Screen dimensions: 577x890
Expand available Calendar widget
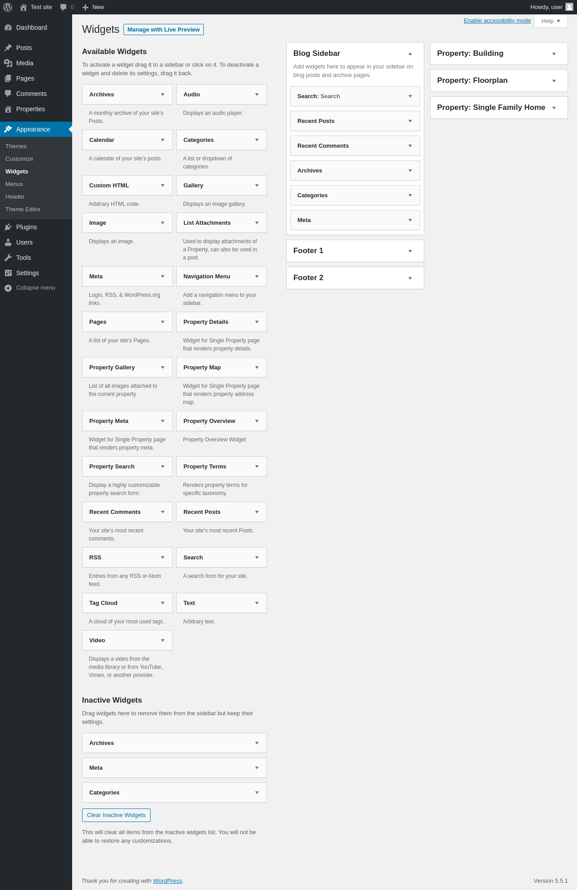pyautogui.click(x=163, y=140)
